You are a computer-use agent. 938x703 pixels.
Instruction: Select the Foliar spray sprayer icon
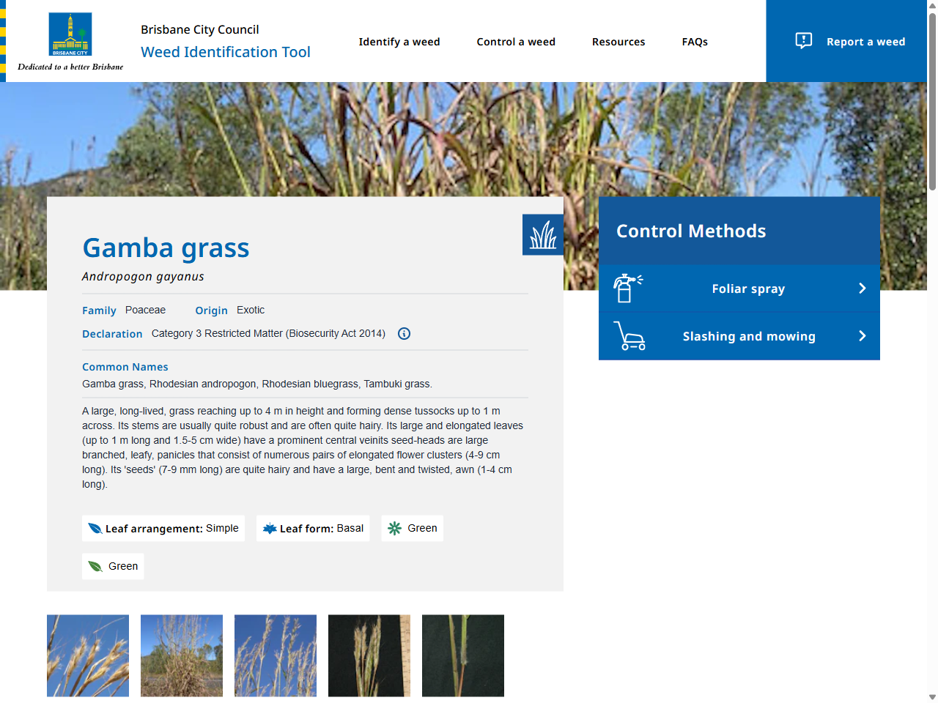coord(628,288)
